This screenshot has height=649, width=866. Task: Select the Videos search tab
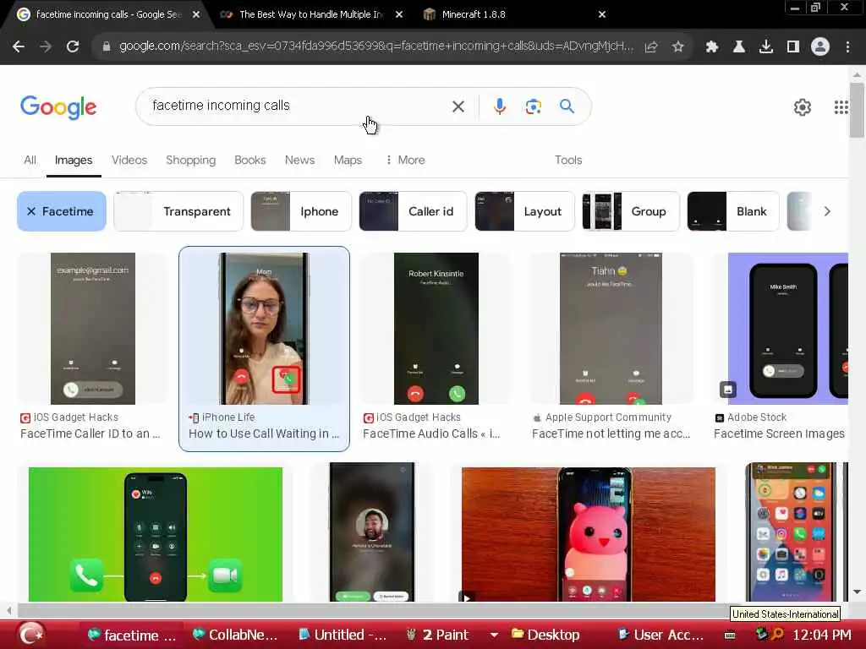[x=129, y=160]
